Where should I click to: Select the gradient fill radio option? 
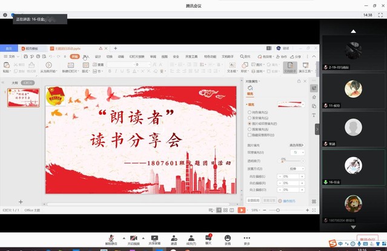click(249, 118)
